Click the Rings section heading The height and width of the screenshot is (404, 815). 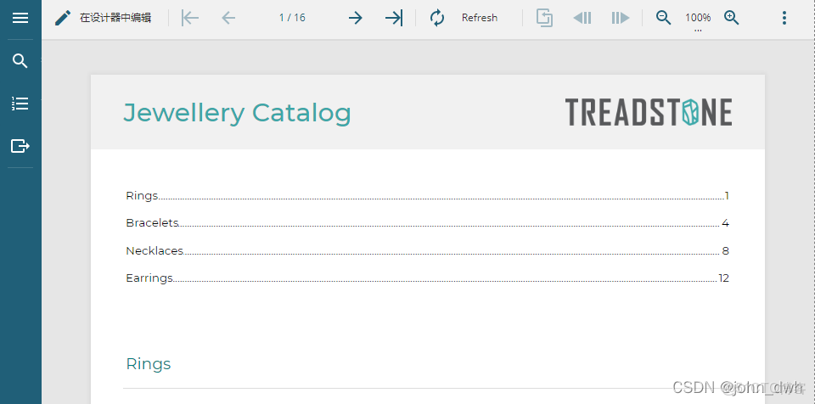[148, 364]
